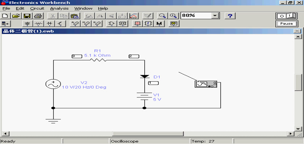Click the Zoom Out magnifier icon
304x144 pixels.
pos(162,16)
